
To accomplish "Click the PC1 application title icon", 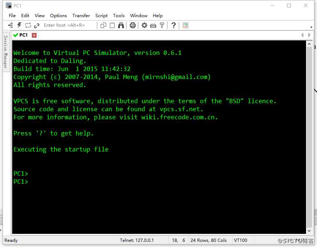I will click(x=8, y=5).
